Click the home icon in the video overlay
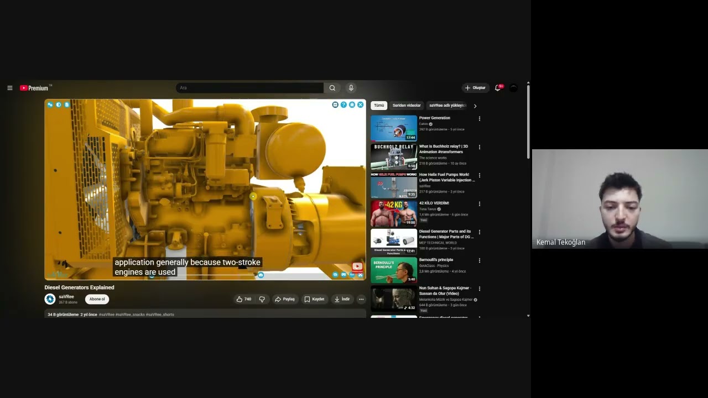This screenshot has height=398, width=708. click(352, 104)
